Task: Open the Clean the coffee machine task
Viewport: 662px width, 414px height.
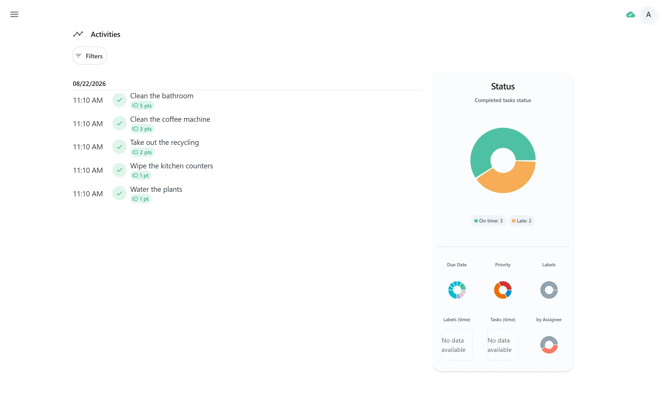Action: (x=170, y=119)
